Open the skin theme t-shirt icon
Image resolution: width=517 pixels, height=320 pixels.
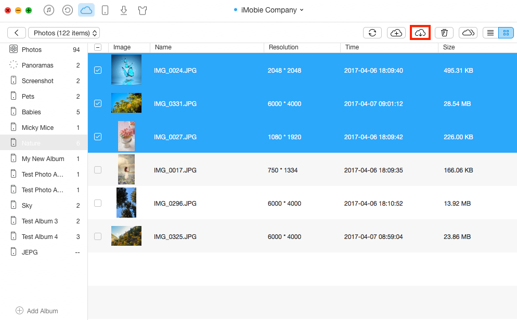pyautogui.click(x=143, y=10)
